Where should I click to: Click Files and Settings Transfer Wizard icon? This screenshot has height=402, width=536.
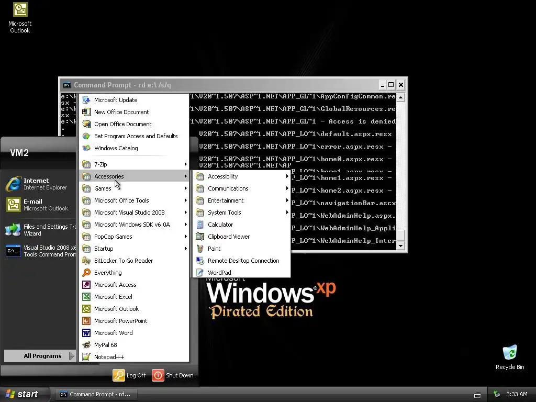[x=13, y=230]
